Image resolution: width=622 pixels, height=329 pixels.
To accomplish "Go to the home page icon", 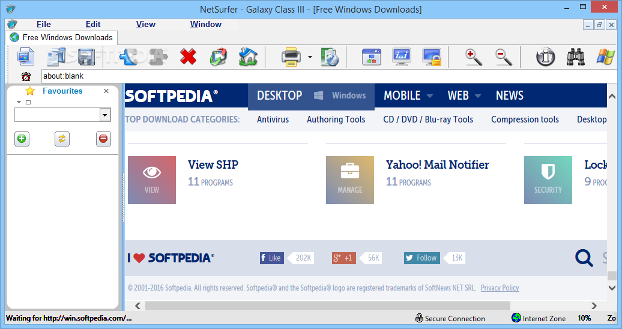I will [x=249, y=57].
